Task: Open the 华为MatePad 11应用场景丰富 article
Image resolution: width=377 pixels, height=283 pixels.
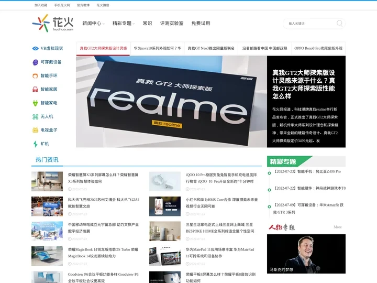Action: 220,253
